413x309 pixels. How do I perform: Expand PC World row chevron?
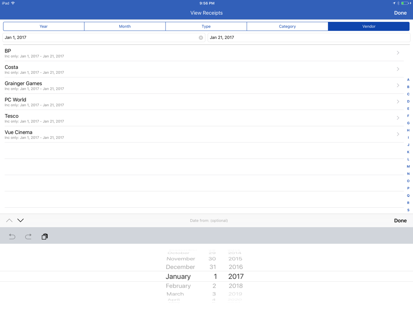(398, 102)
